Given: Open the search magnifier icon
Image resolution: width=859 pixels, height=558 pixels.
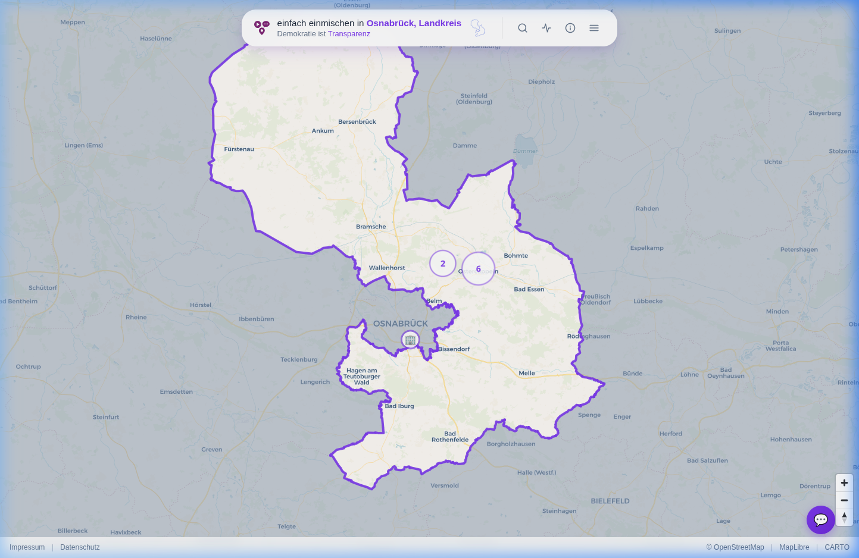Looking at the screenshot, I should (523, 28).
